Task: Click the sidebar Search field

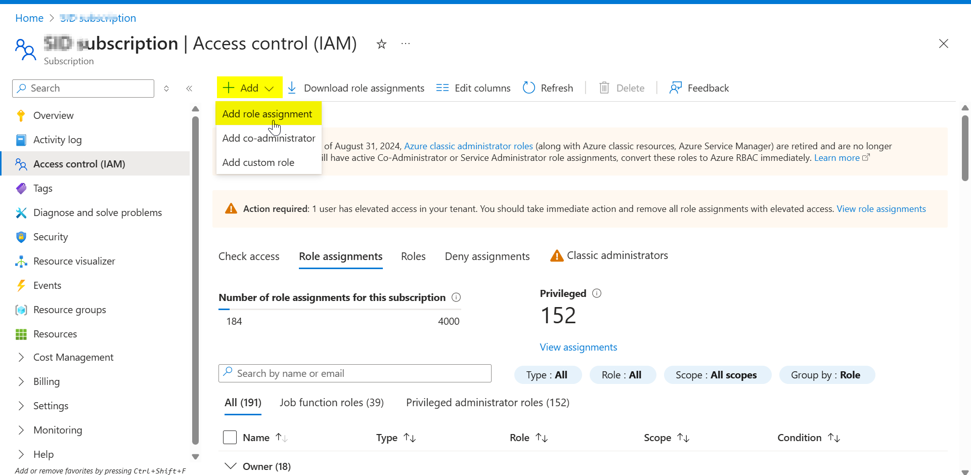Action: coord(83,89)
